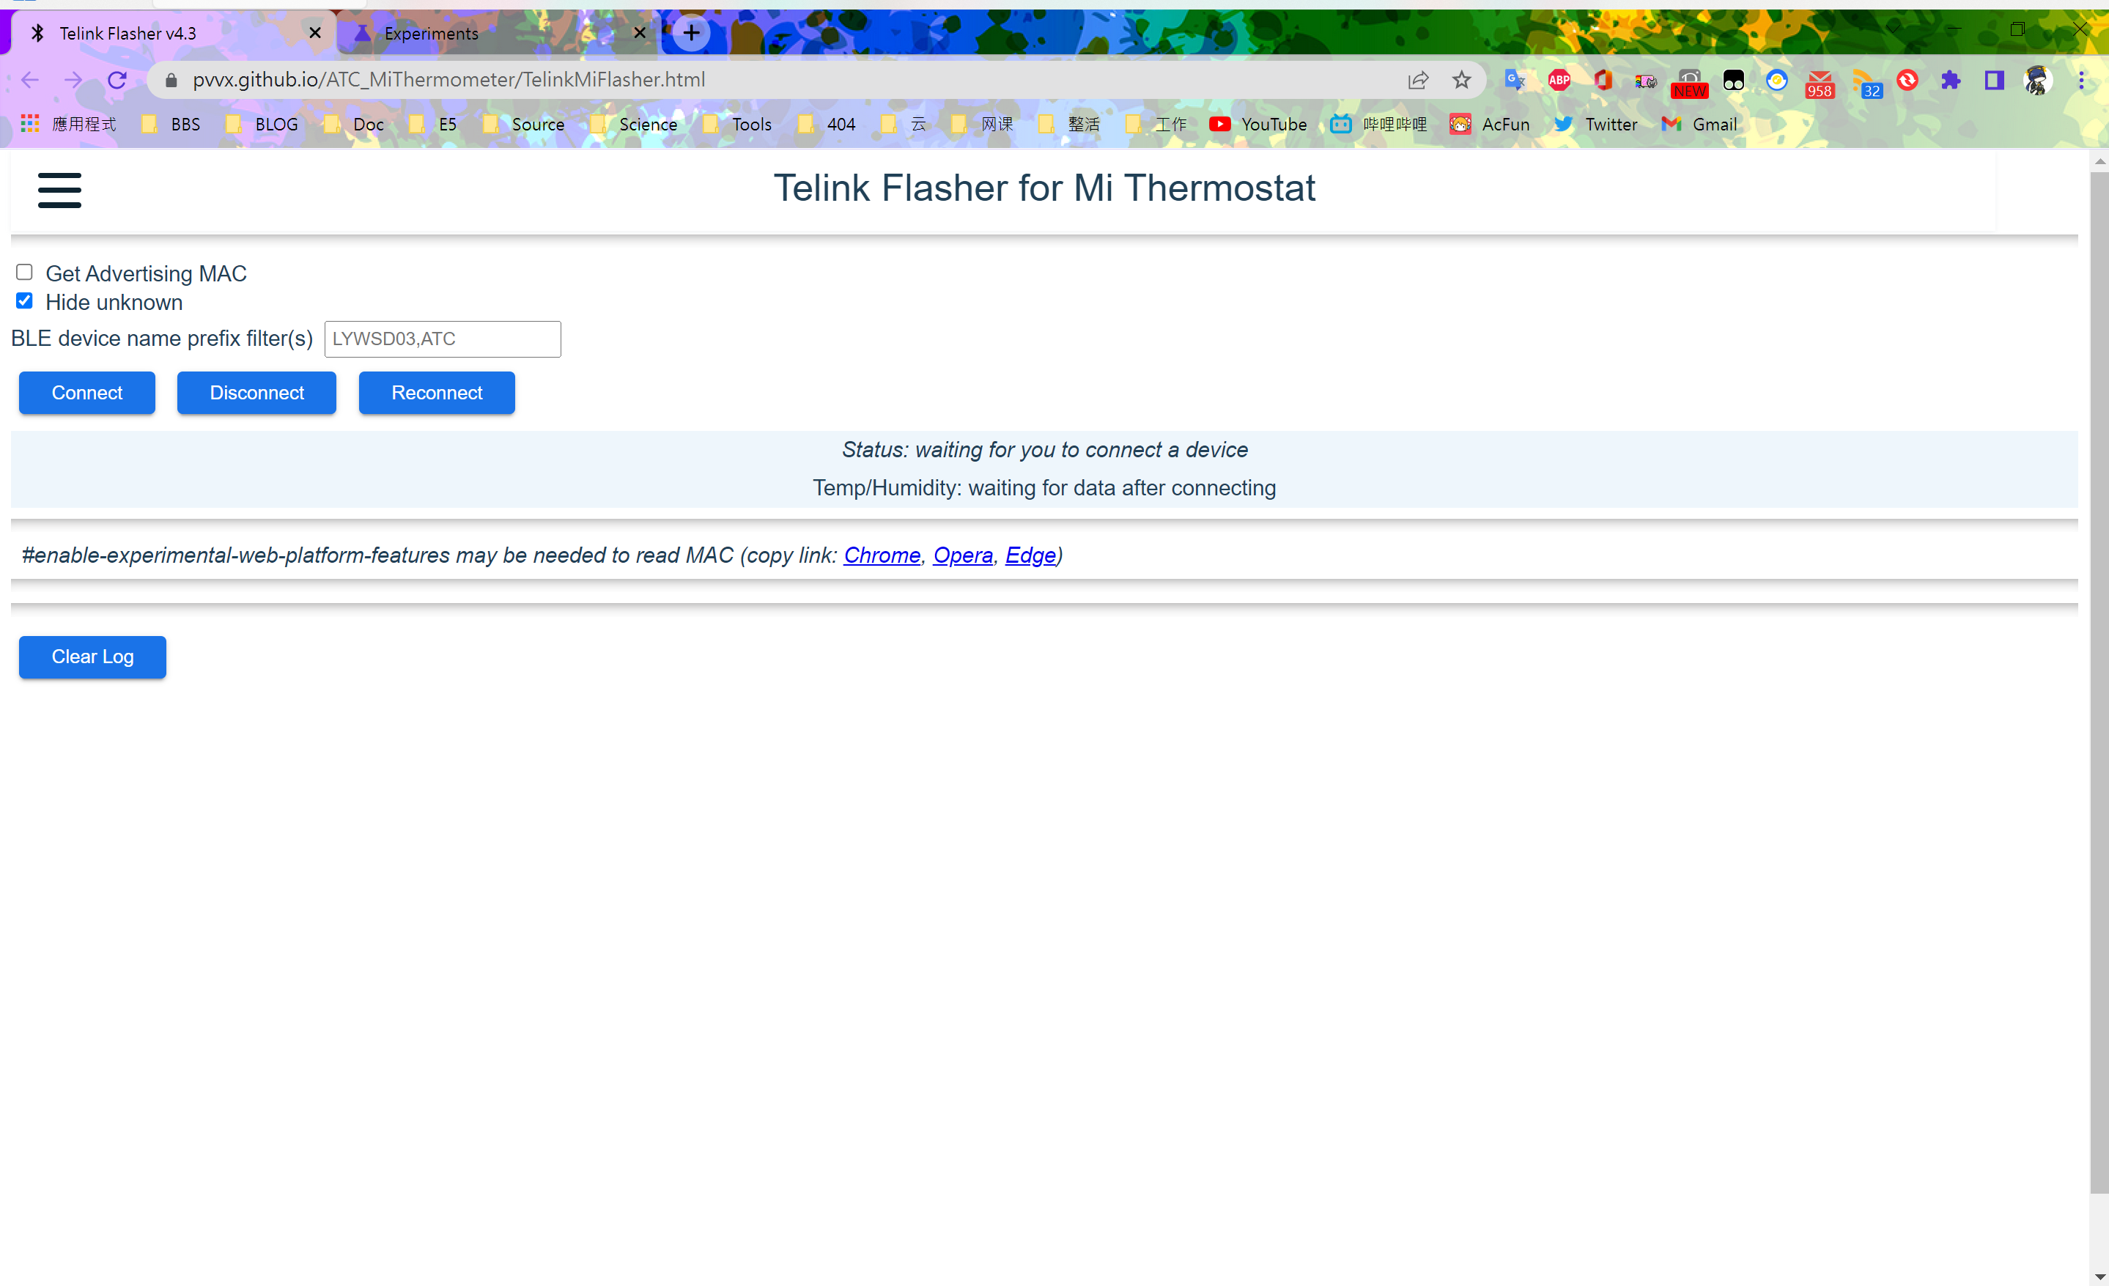This screenshot has width=2109, height=1286.
Task: Click the Disconnect button
Action: 256,393
